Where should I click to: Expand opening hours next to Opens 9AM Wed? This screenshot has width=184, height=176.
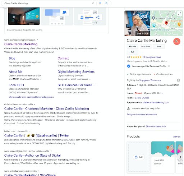click(x=162, y=93)
